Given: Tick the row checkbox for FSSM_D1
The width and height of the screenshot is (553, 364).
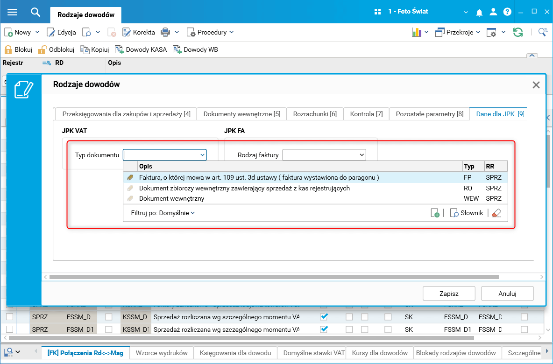Looking at the screenshot, I should tap(9, 329).
